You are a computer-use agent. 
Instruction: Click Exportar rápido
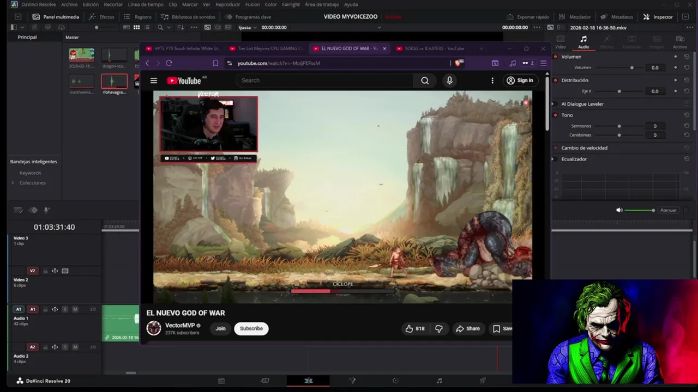click(x=528, y=17)
